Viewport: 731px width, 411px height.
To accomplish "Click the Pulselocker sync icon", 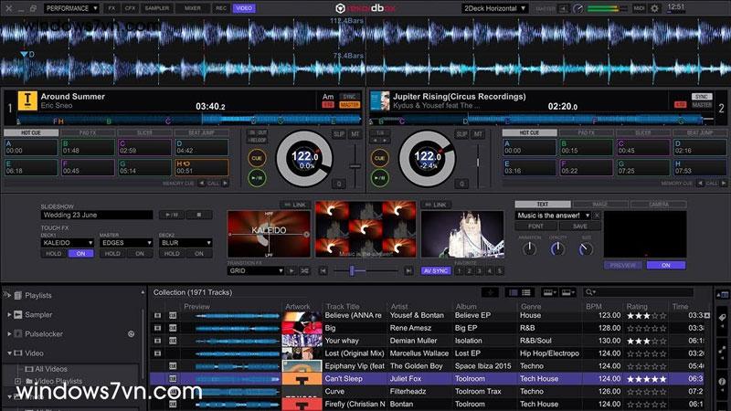I will click(131, 333).
